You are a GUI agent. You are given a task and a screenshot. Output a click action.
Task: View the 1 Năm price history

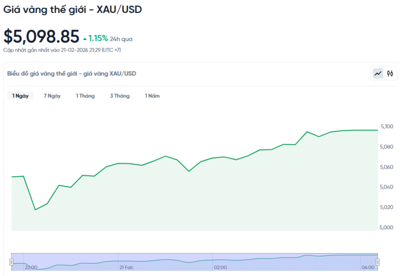tap(152, 96)
